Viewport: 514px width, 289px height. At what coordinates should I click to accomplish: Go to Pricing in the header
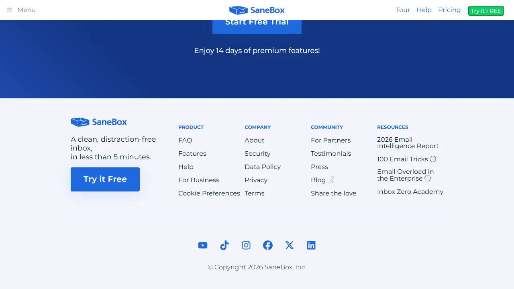(x=449, y=10)
